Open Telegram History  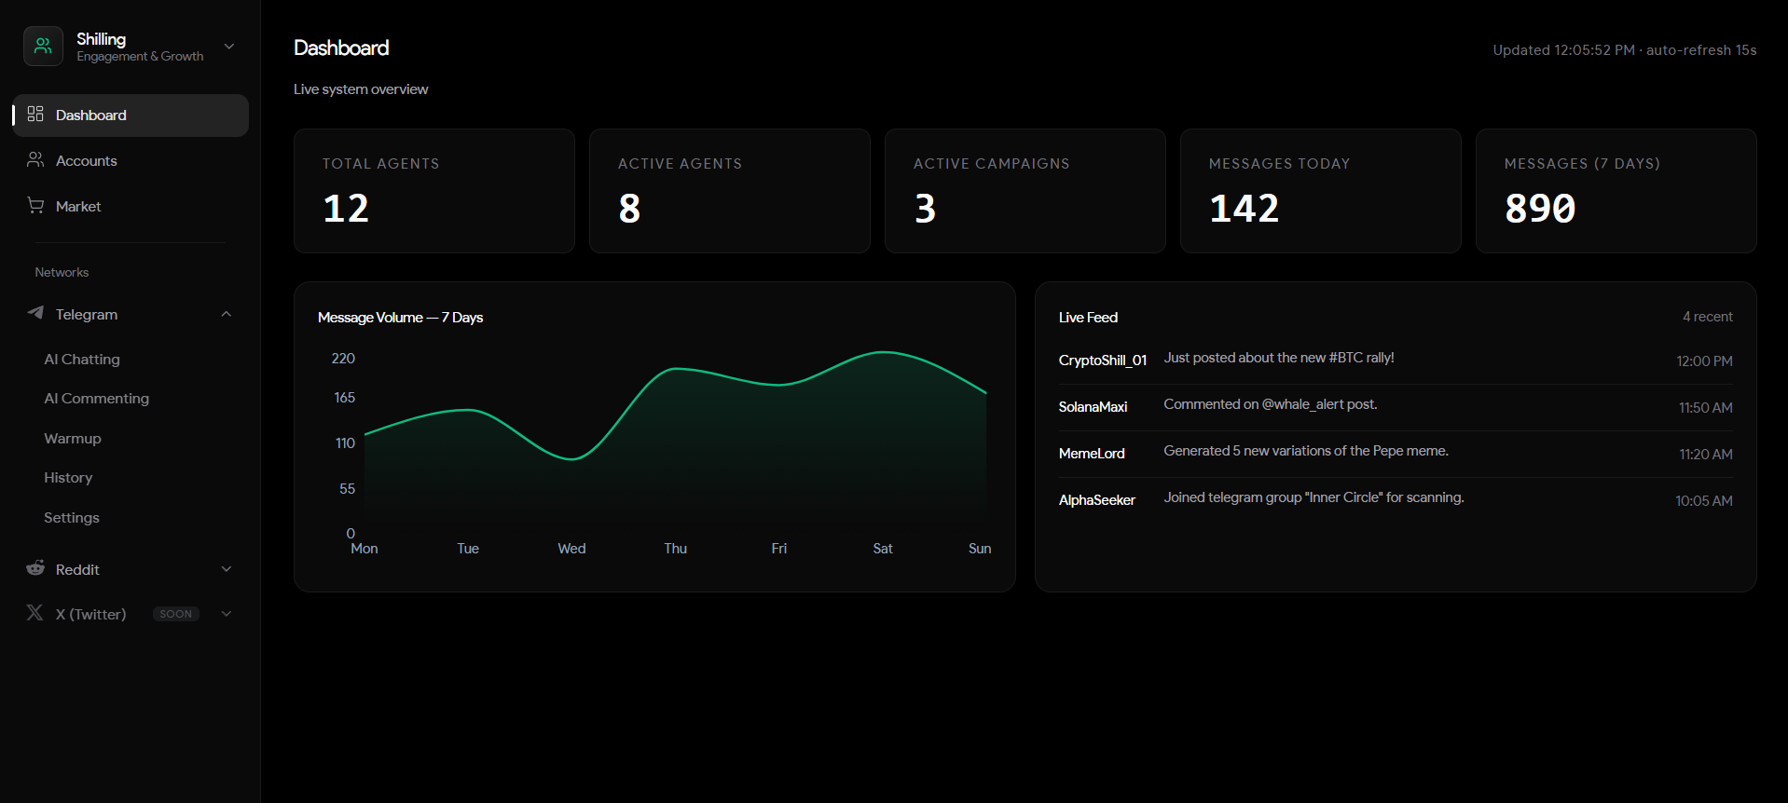click(x=68, y=478)
